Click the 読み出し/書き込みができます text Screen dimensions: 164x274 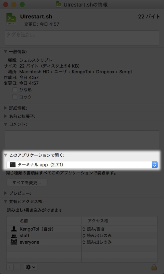coord(35,210)
